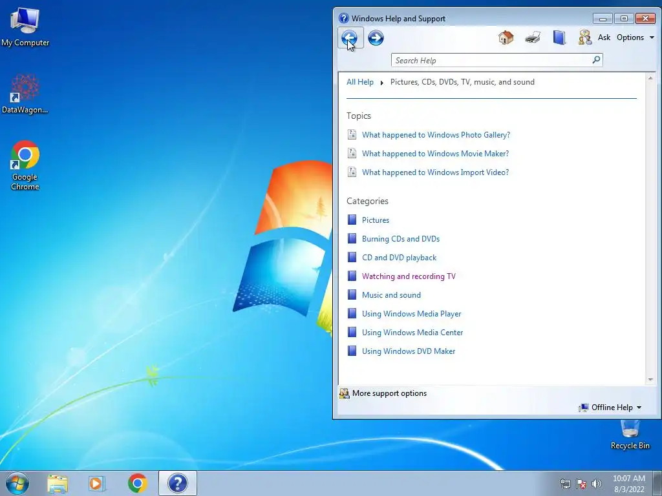The image size is (662, 496).
Task: Click the document icon beside Photo Gallery topic
Action: [x=352, y=134]
